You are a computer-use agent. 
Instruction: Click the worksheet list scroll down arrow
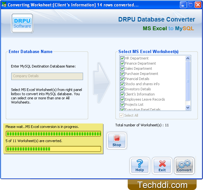click(x=188, y=107)
